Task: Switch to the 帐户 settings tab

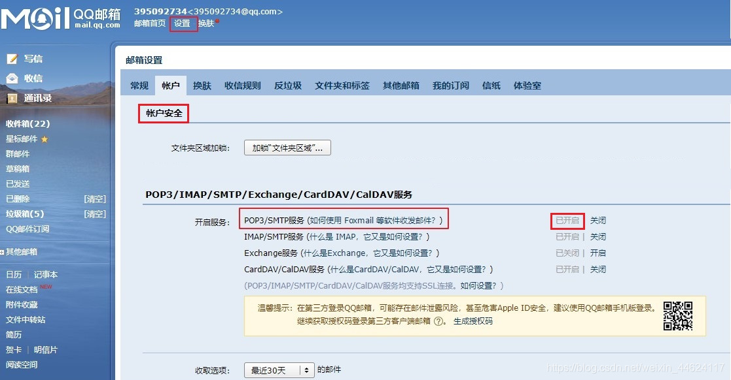Action: tap(171, 86)
